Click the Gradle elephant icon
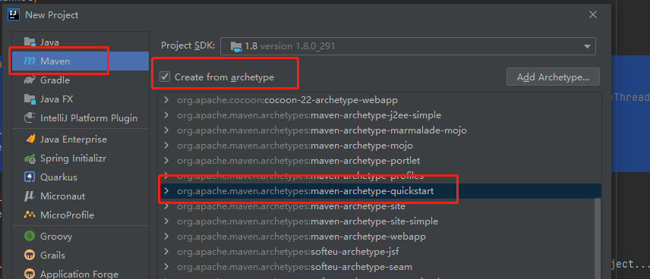650x279 pixels. pyautogui.click(x=30, y=80)
